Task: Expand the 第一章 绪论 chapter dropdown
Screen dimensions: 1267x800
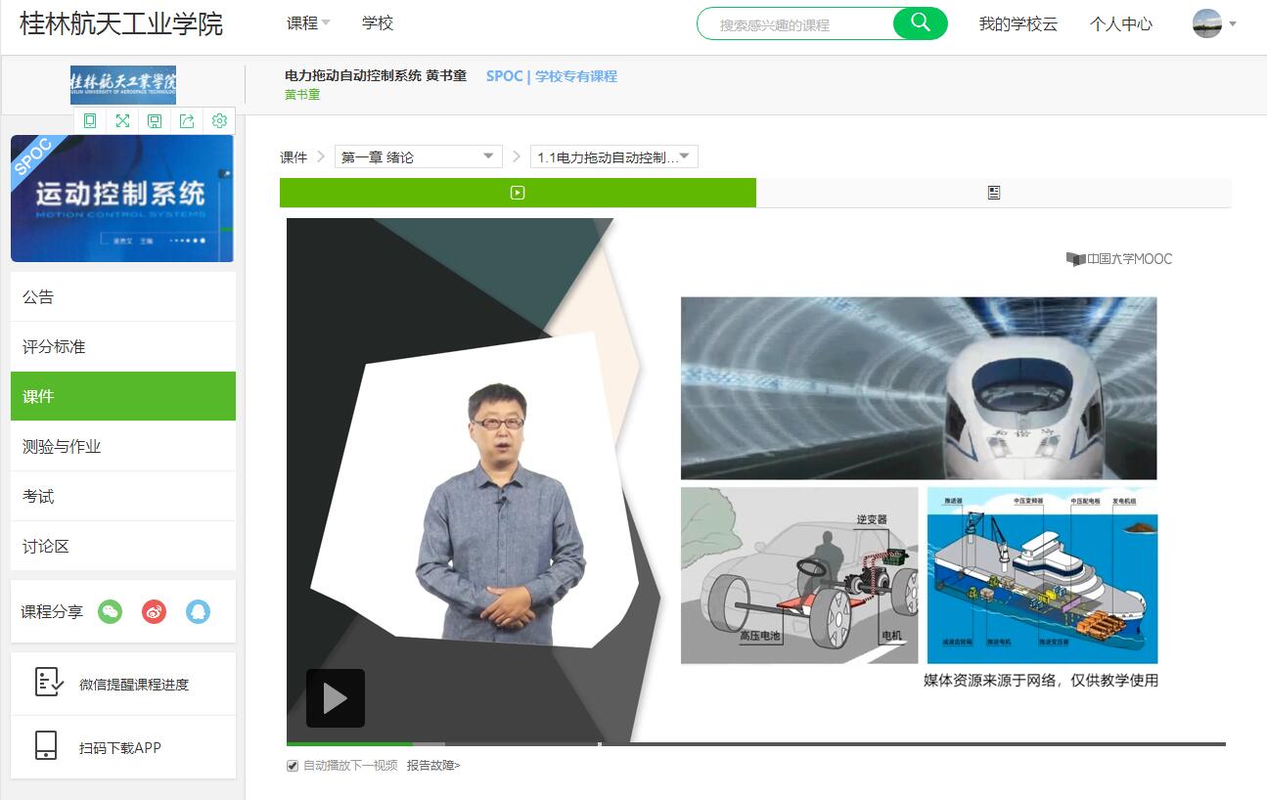Action: (x=418, y=157)
